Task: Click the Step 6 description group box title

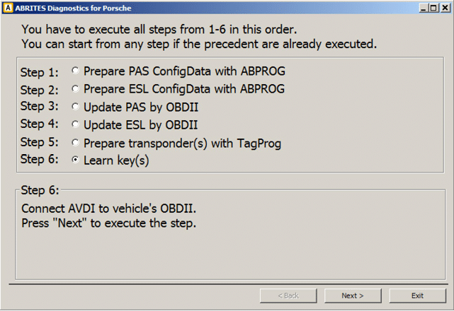Action: pos(40,190)
